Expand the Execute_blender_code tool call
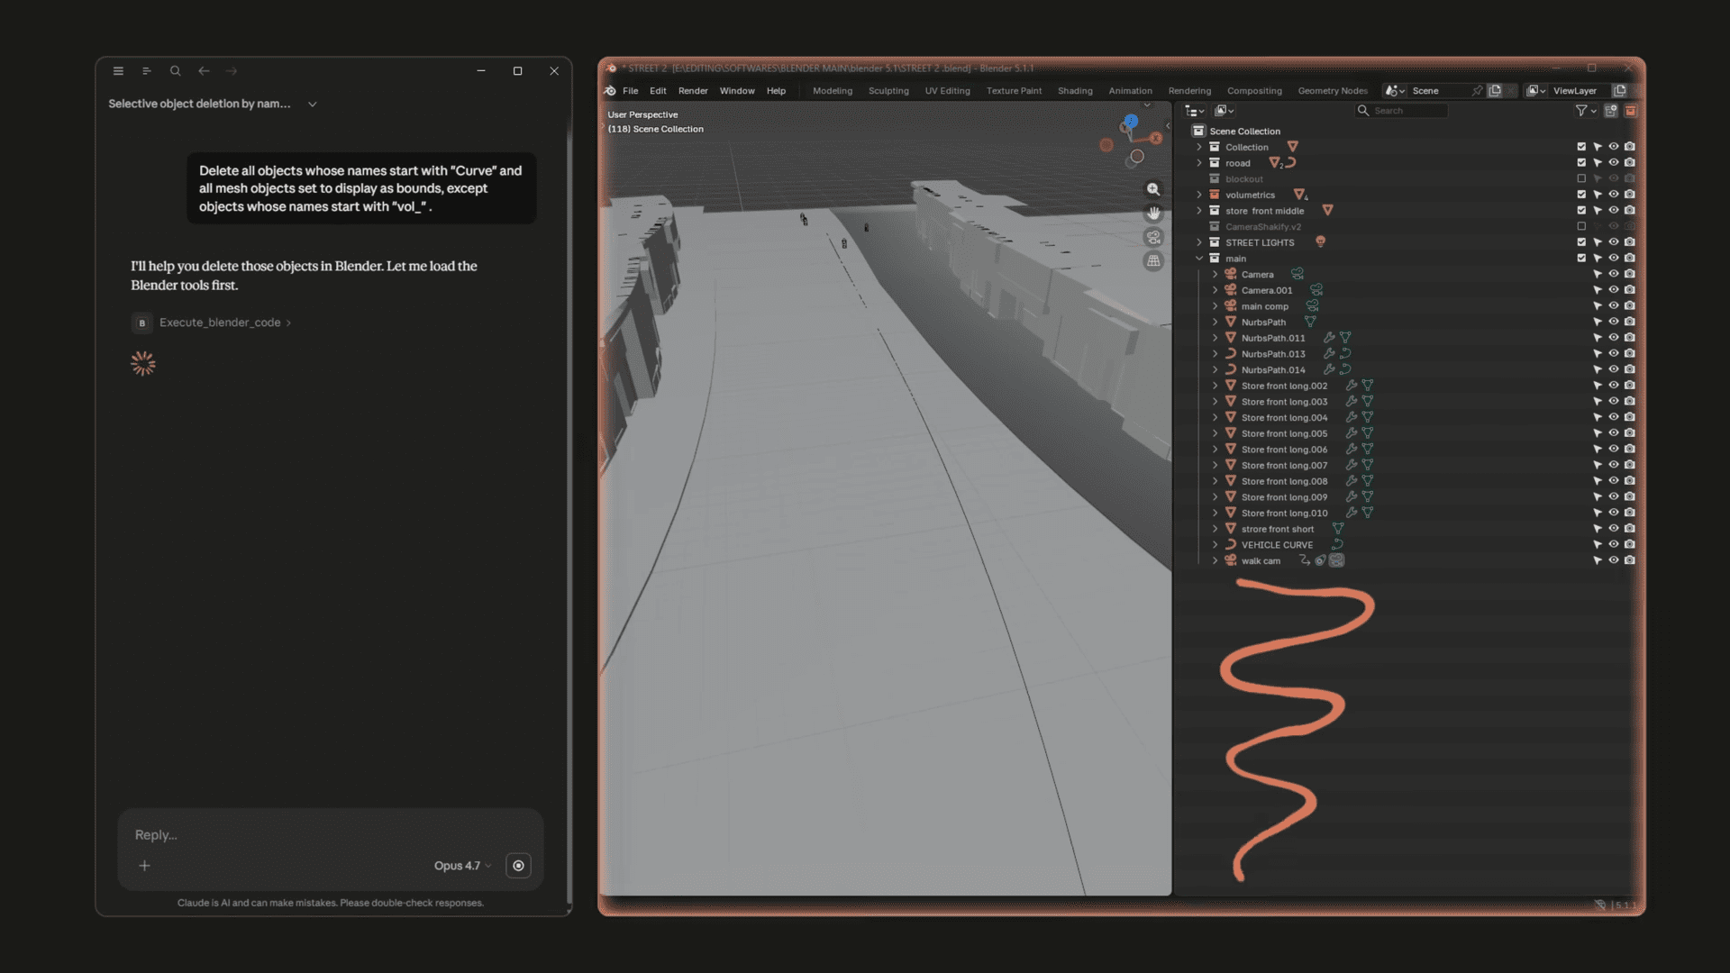The width and height of the screenshot is (1730, 973). pyautogui.click(x=220, y=323)
